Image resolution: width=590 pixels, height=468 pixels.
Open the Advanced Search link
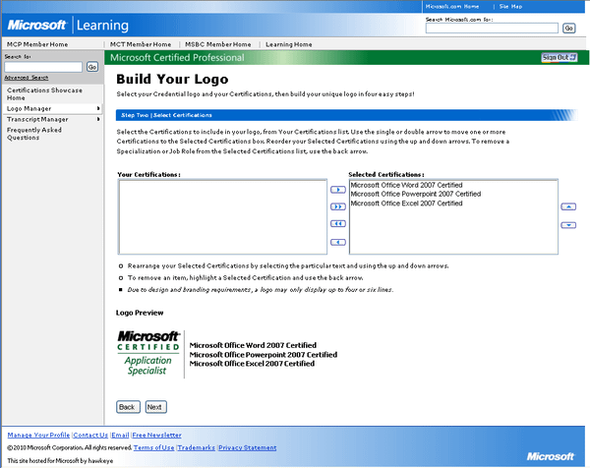click(x=27, y=78)
